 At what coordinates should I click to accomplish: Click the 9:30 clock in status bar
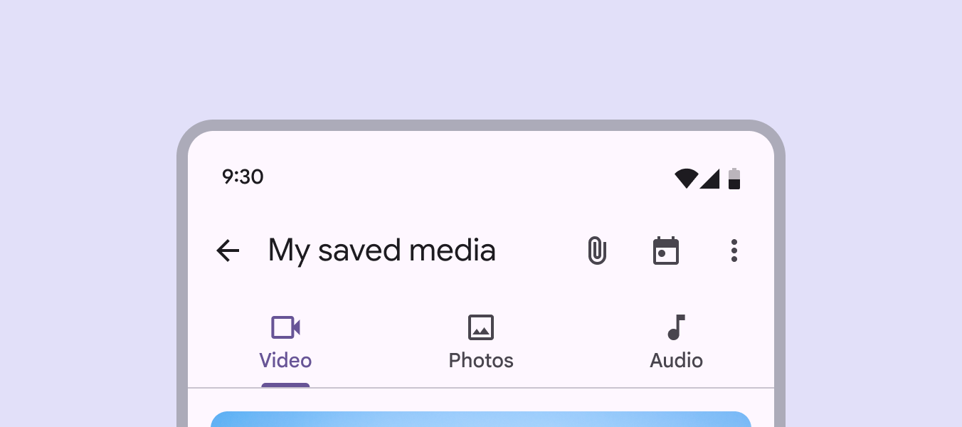tap(243, 176)
